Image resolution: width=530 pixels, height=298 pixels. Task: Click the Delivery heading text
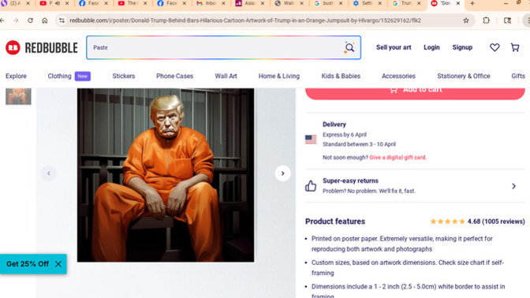pos(334,125)
